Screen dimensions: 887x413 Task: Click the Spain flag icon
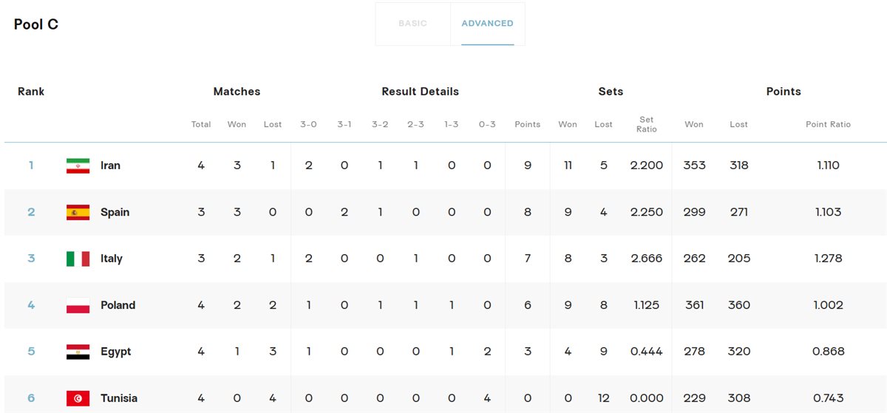78,212
